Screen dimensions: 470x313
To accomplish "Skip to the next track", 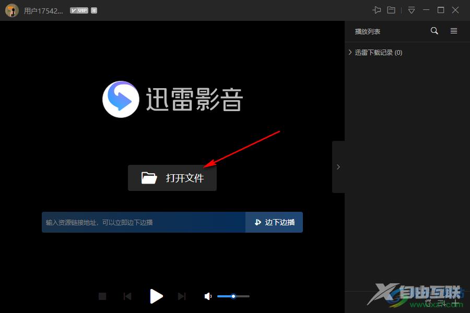I will pos(182,296).
